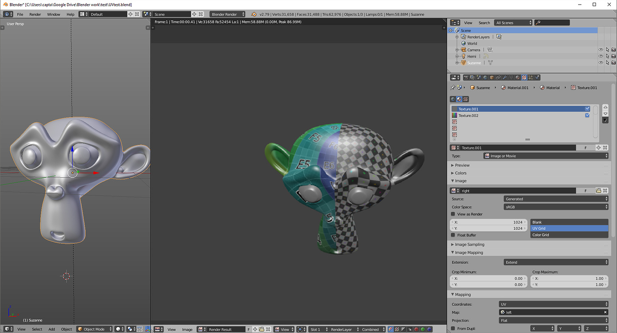Open the Add menu in 3D viewport
This screenshot has height=333, width=617.
tap(52, 329)
